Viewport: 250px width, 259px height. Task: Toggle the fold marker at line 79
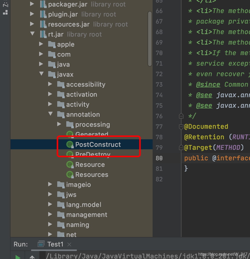181,148
